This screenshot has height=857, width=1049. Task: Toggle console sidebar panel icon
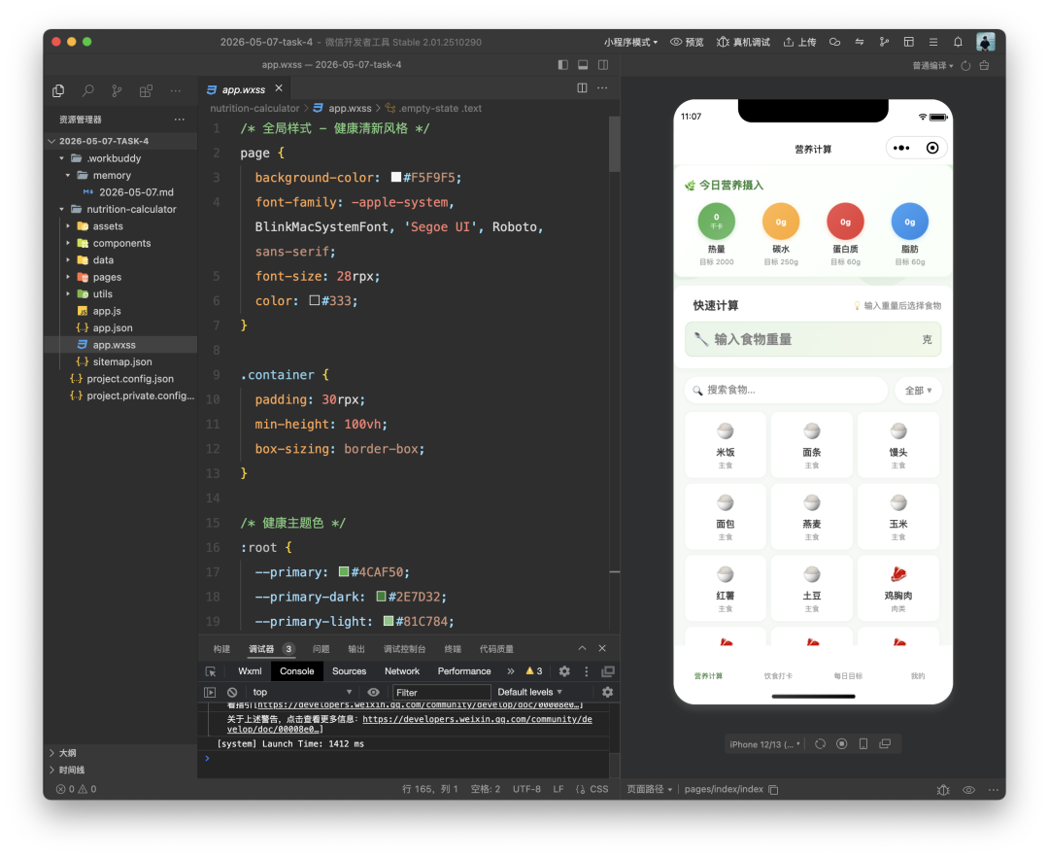(x=210, y=693)
